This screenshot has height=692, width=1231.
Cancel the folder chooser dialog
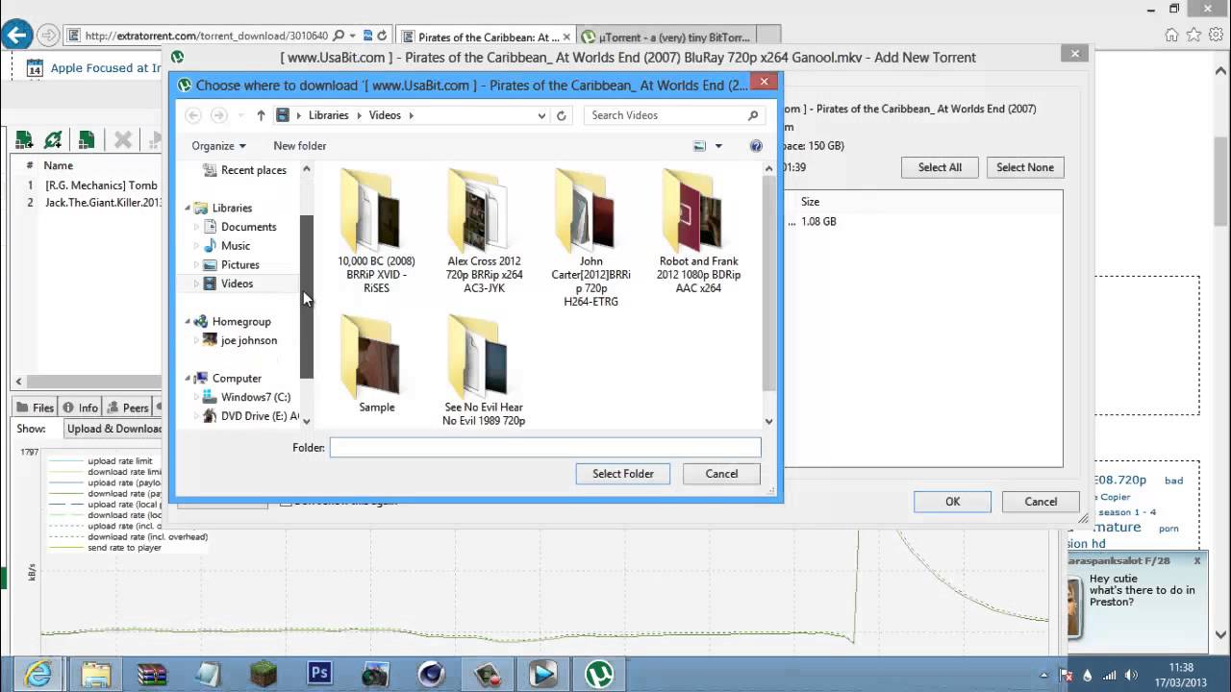721,474
